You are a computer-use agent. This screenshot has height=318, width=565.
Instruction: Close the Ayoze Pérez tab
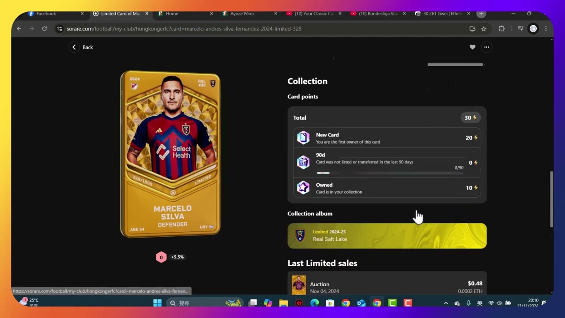[x=276, y=14]
